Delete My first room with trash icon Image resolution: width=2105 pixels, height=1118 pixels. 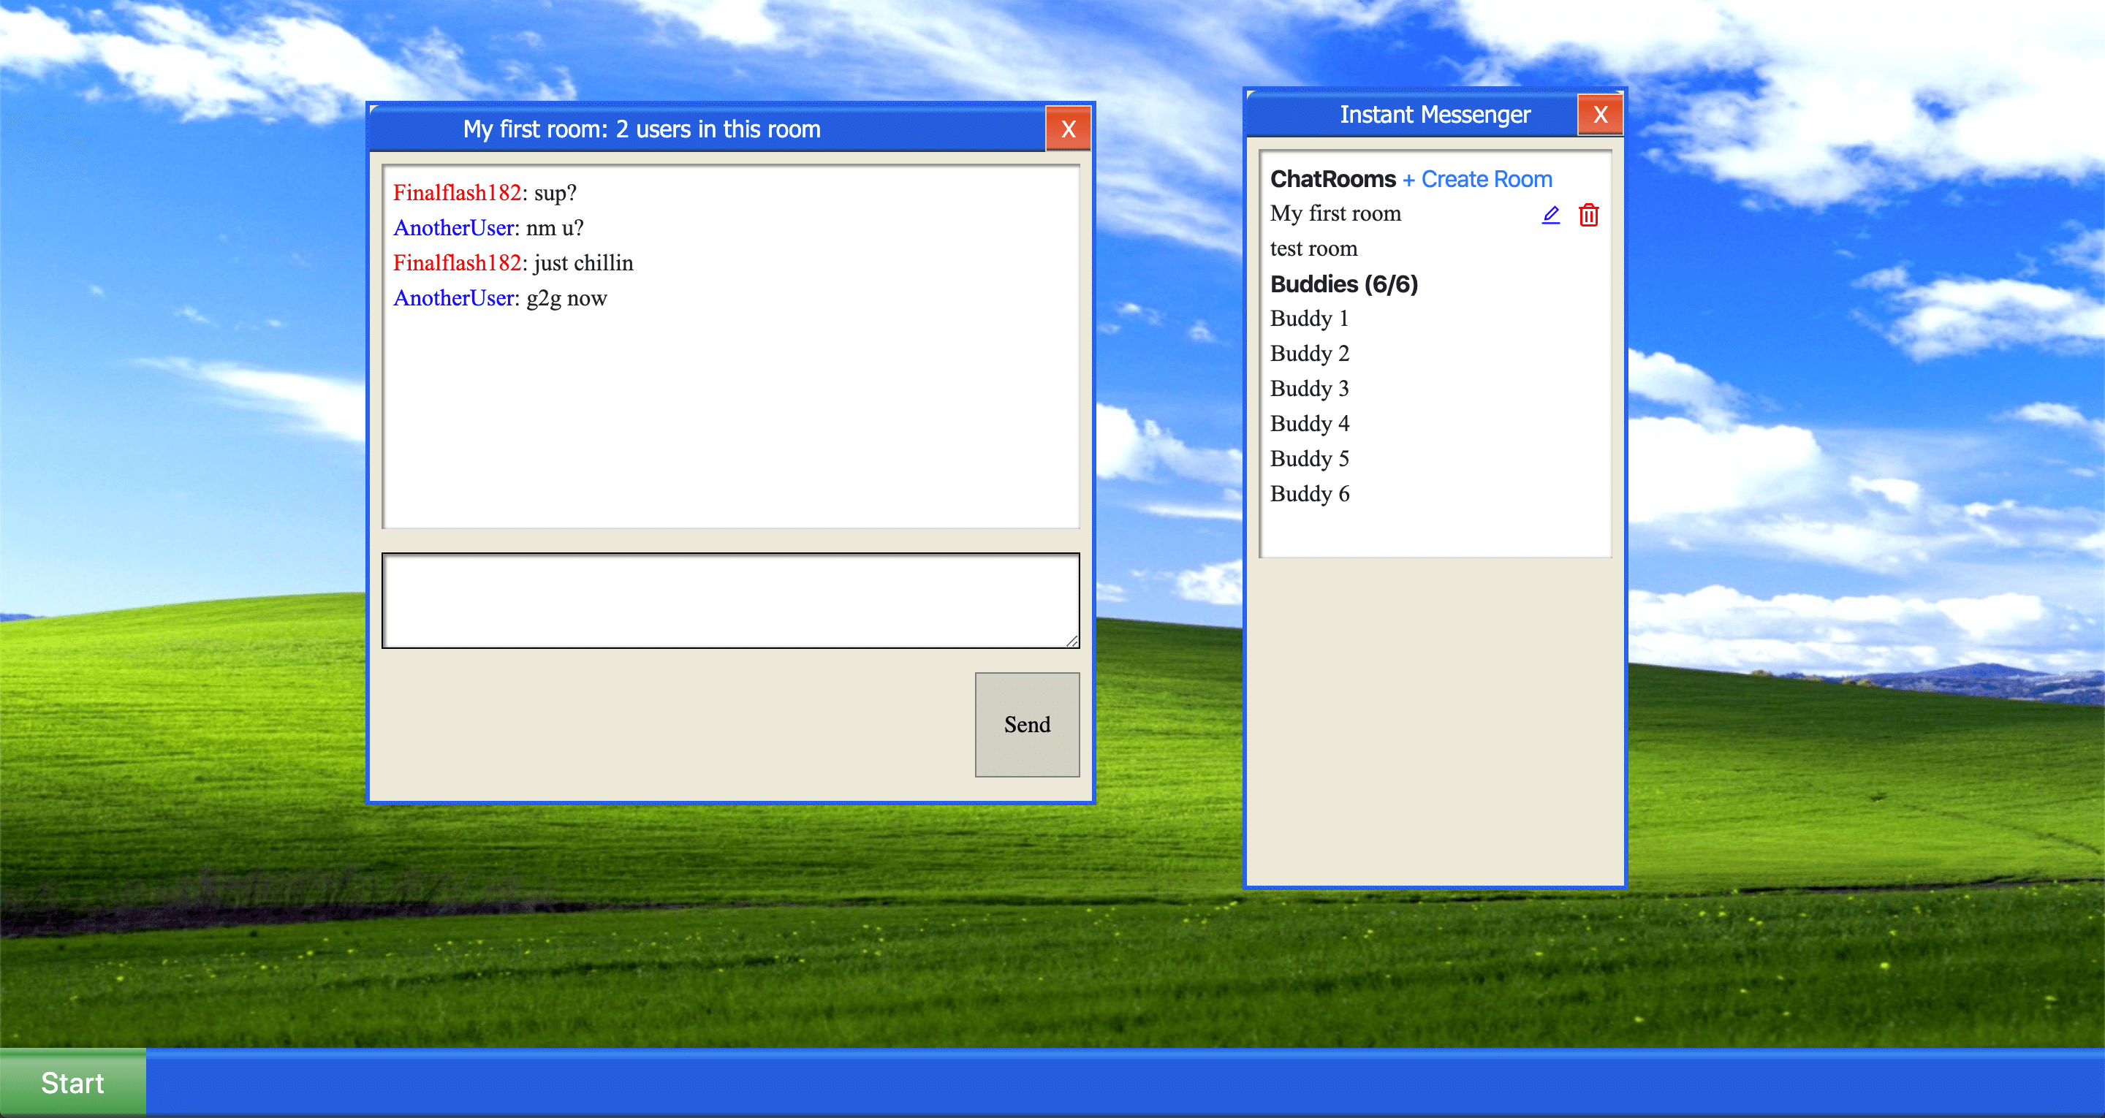[1588, 215]
